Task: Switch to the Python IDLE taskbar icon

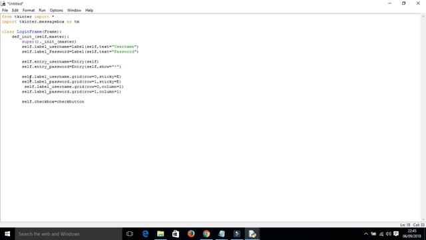Action: click(252, 234)
